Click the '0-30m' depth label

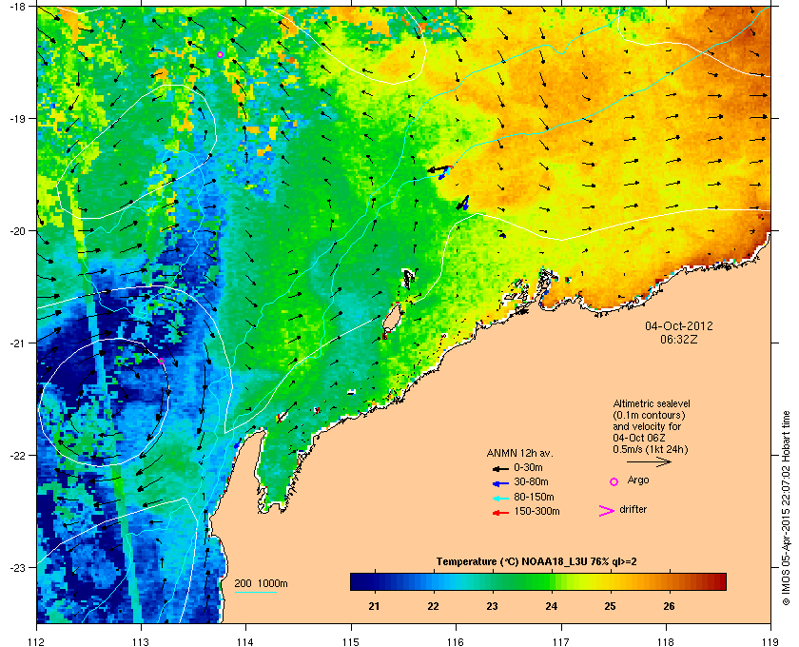[x=528, y=467]
